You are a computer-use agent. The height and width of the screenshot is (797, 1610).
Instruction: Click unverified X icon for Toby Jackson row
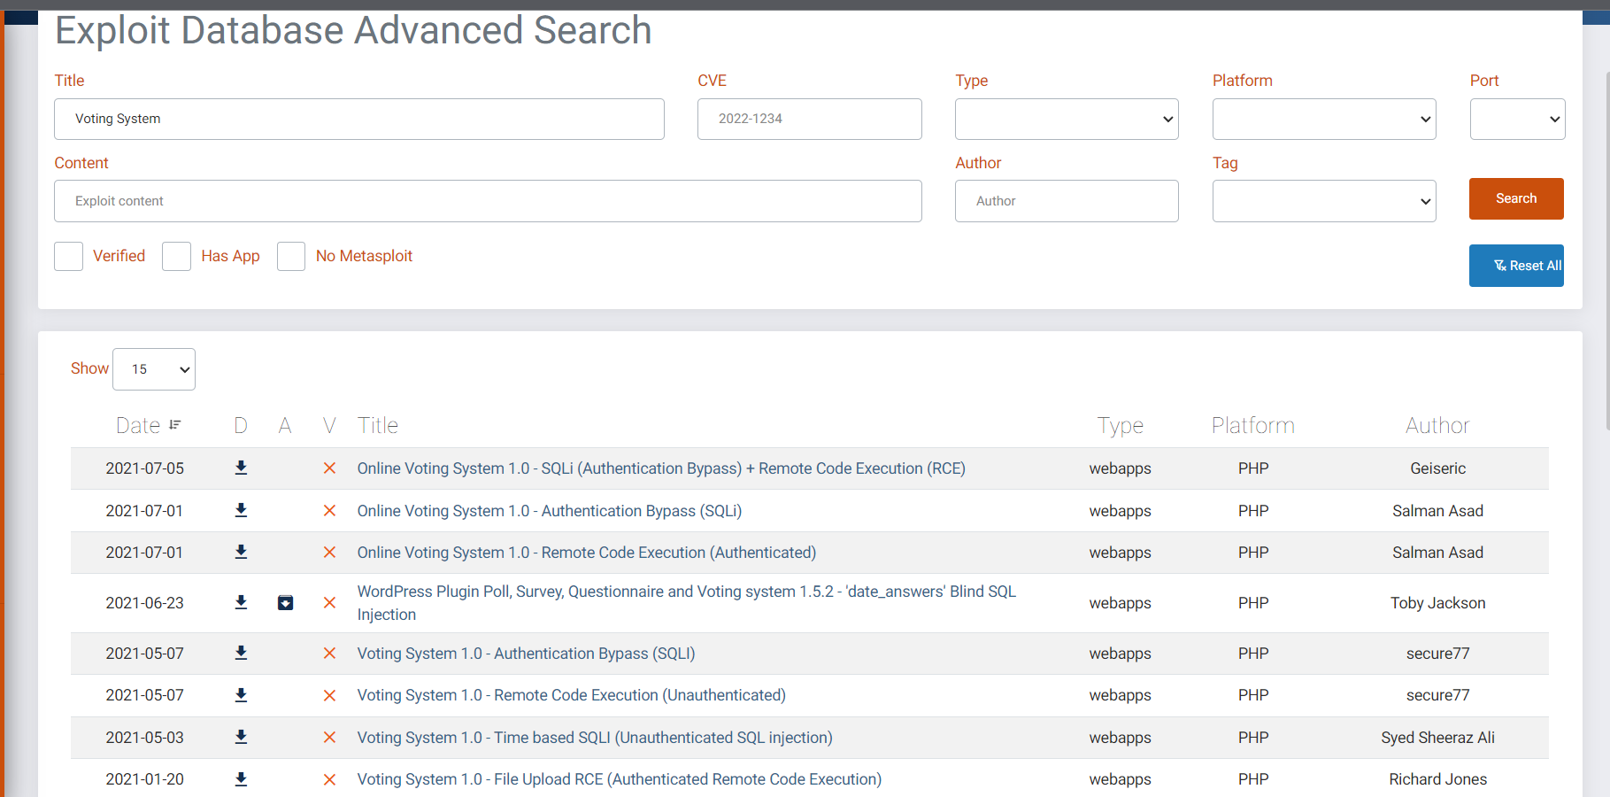tap(329, 603)
